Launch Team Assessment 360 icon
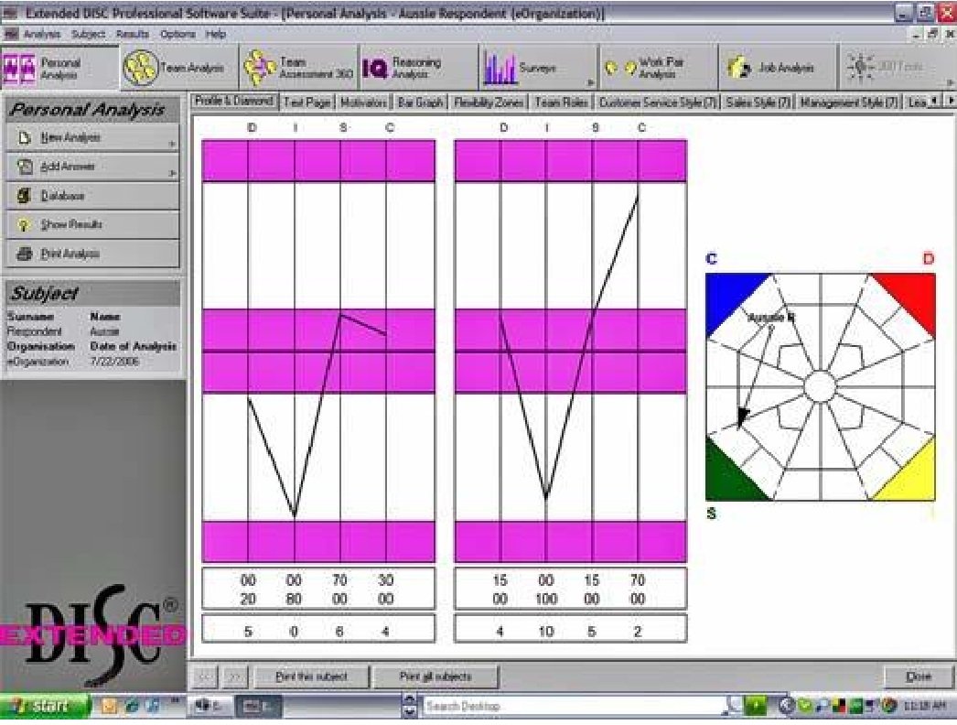The height and width of the screenshot is (725, 957). coord(260,68)
